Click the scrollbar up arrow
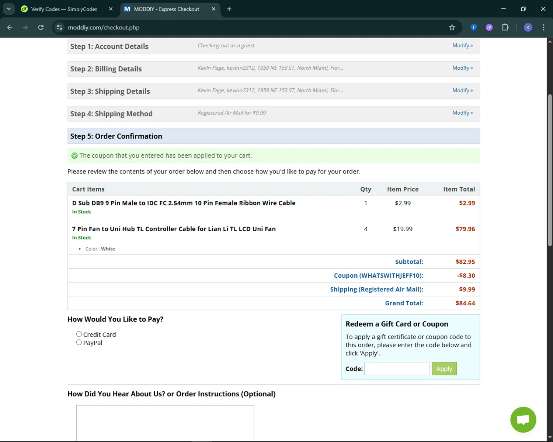 [x=550, y=41]
